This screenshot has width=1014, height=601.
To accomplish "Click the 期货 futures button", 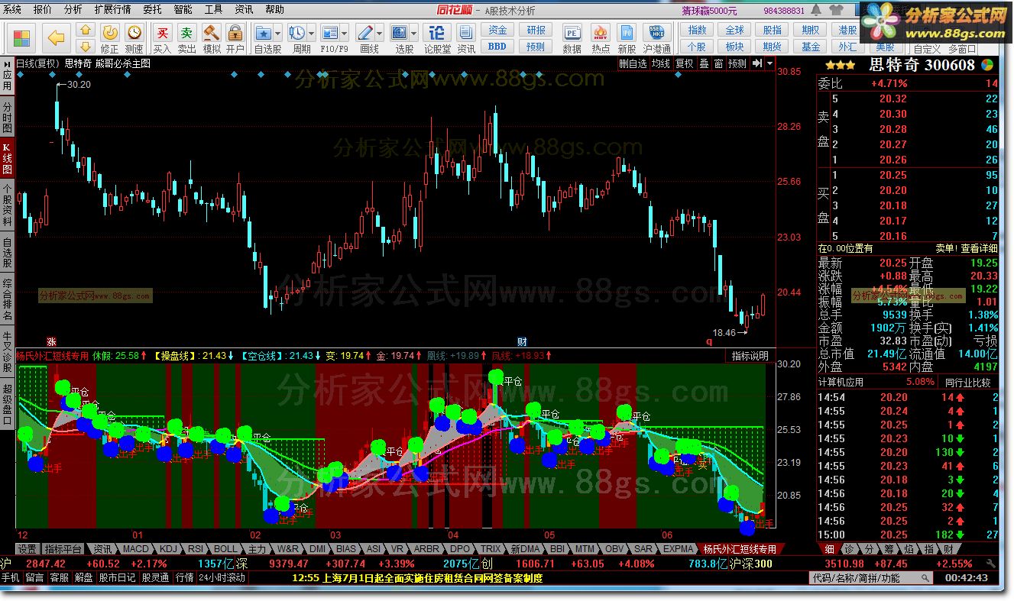I will (773, 46).
